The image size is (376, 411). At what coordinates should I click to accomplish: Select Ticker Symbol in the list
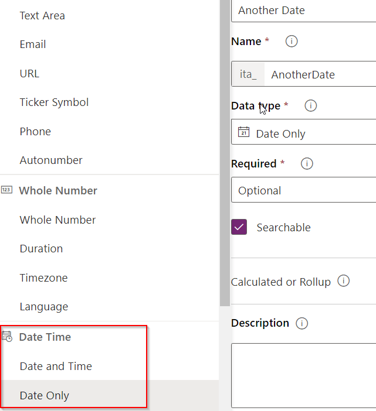[54, 102]
